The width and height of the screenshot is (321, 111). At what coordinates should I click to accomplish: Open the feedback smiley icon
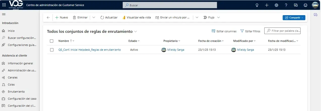(305, 5)
